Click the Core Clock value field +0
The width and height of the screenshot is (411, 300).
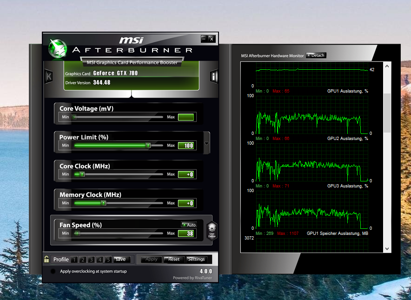186,174
